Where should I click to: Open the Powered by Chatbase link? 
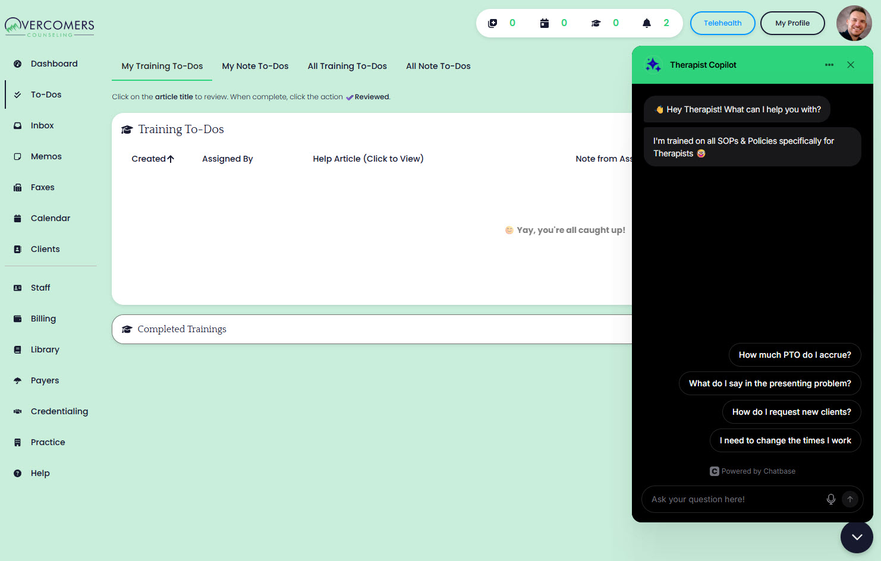(x=753, y=471)
